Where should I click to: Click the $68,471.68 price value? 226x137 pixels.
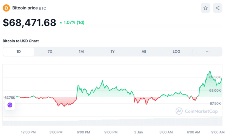coord(29,23)
